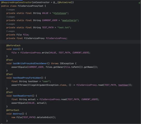Viewport: 141px width, 124px height.
Task: Open the '4 usages' hint above TEST_PATH
Action: click(x=11, y=24)
